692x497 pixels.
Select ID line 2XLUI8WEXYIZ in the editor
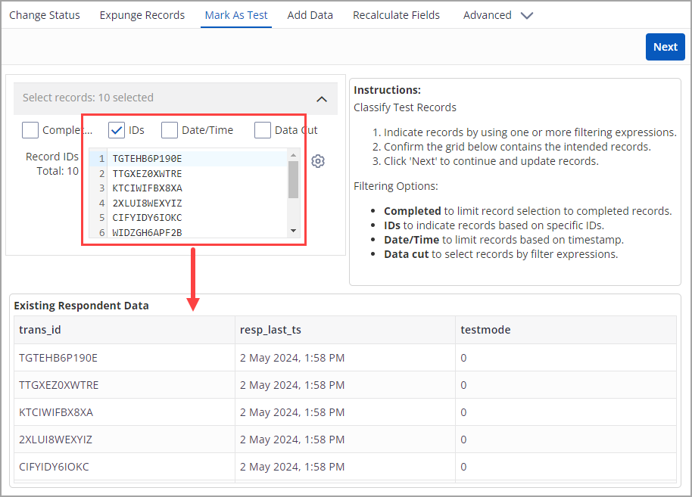147,203
